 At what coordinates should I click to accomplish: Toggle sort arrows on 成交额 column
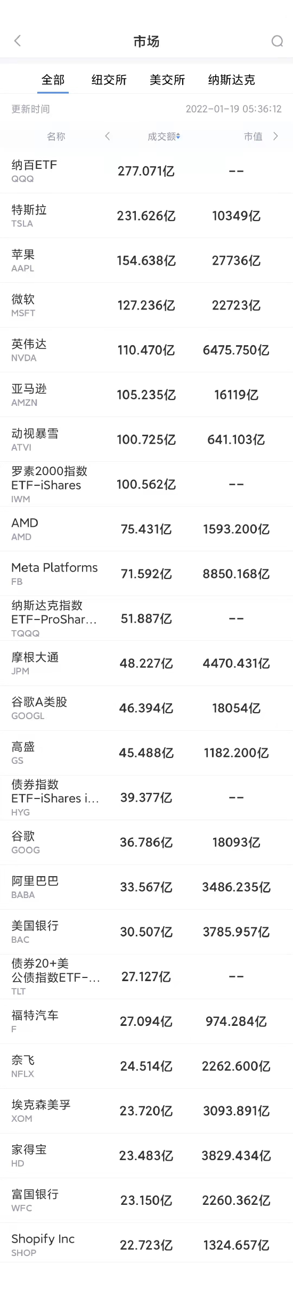[x=178, y=136]
